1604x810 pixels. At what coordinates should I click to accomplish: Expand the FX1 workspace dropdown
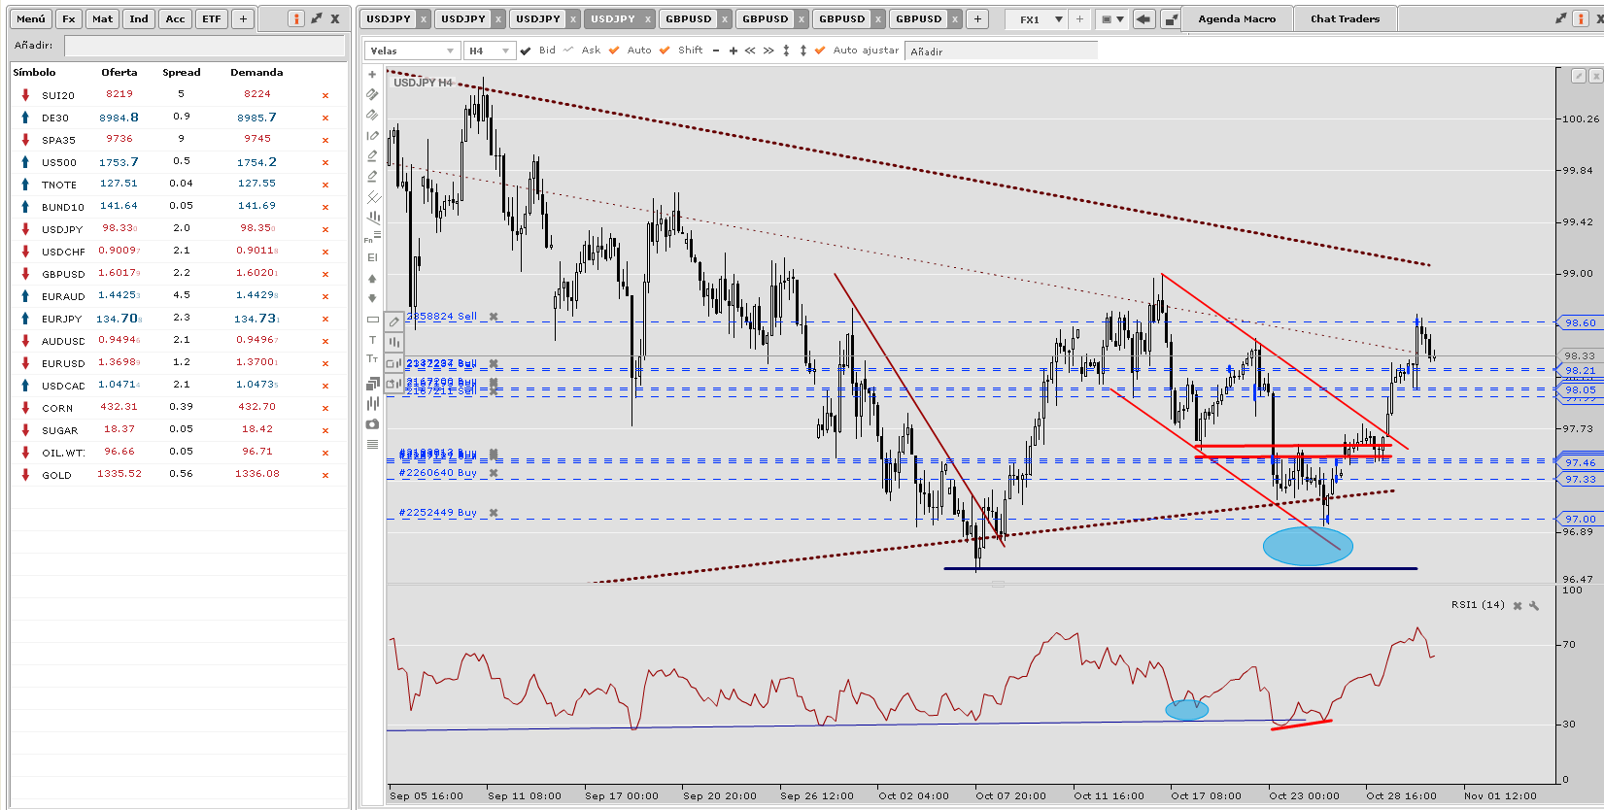tap(1058, 19)
